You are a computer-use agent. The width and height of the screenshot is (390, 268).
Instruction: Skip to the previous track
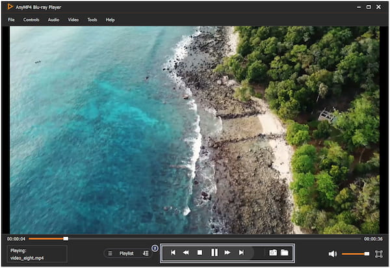173,252
